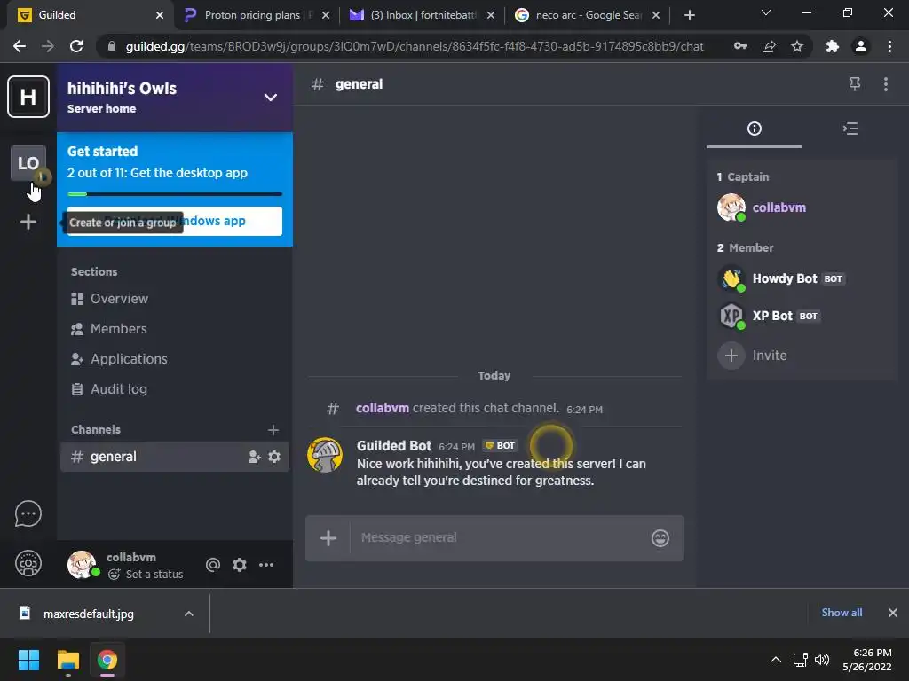Viewport: 909px width, 681px height.
Task: Open Chrome profile avatar icon
Action: click(x=861, y=46)
